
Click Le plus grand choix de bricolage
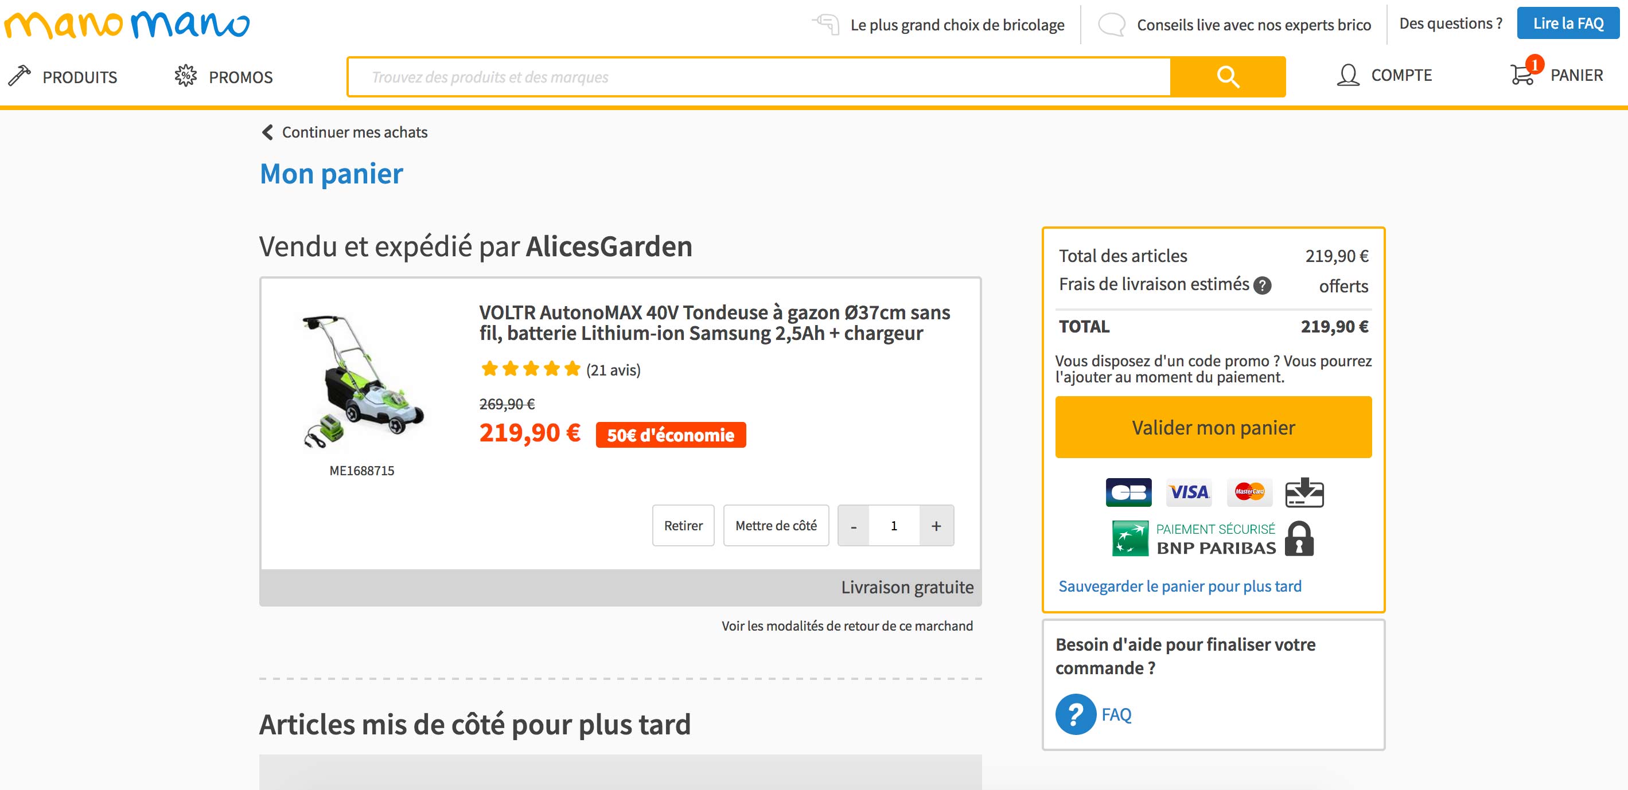tap(957, 25)
